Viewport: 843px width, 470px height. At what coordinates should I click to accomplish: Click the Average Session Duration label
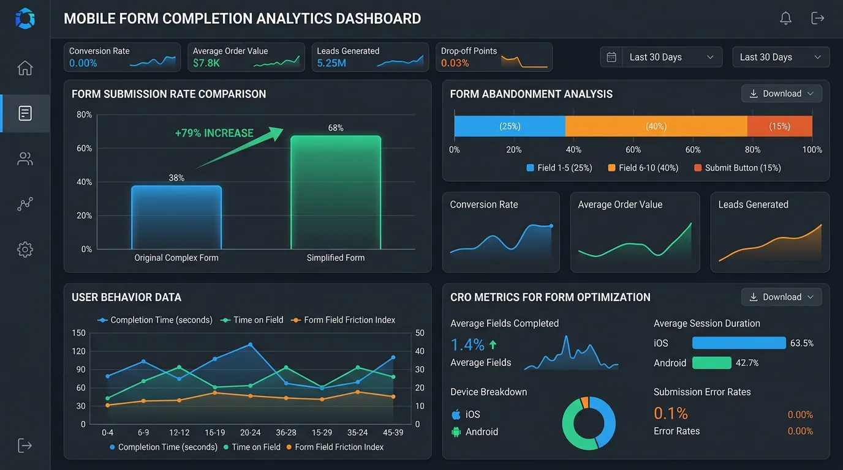(707, 323)
